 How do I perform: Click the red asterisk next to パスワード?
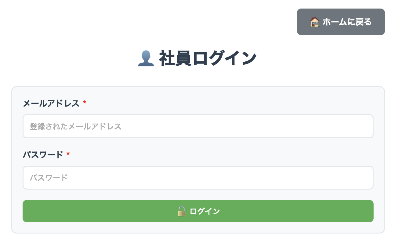click(68, 155)
